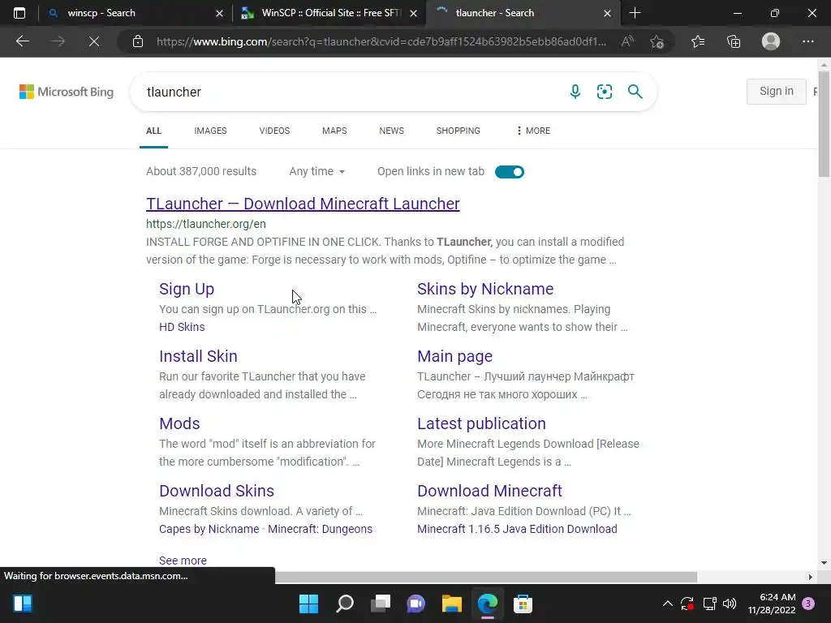Screen dimensions: 831x623
Task: Select the SHOPPING search tab
Action: tap(459, 131)
